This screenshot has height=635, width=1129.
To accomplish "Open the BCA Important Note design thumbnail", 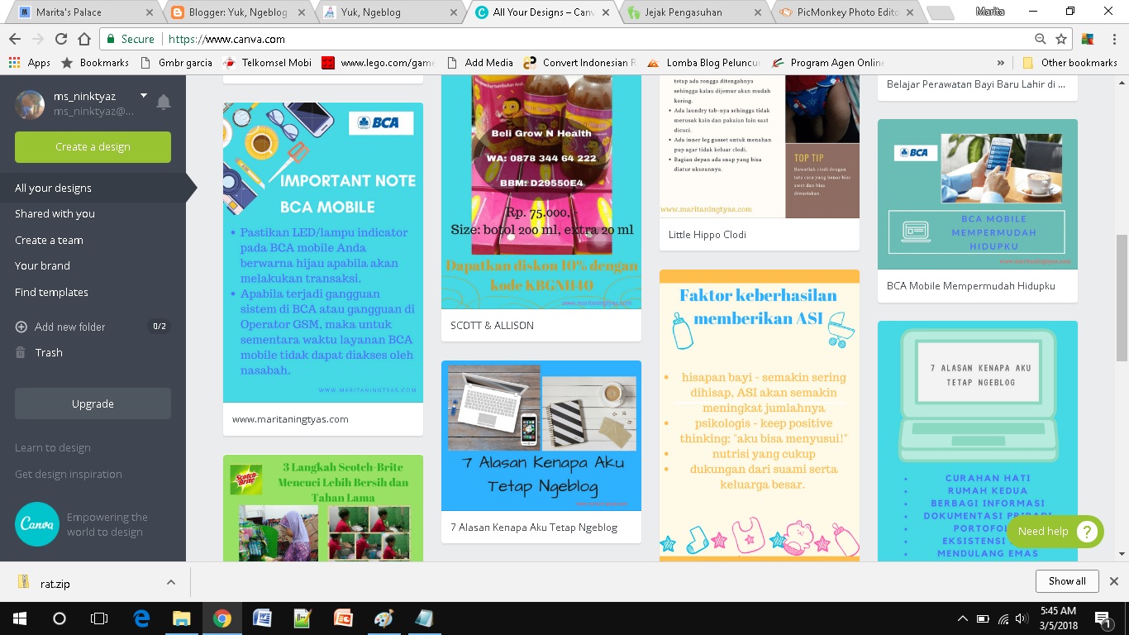I will click(x=323, y=252).
